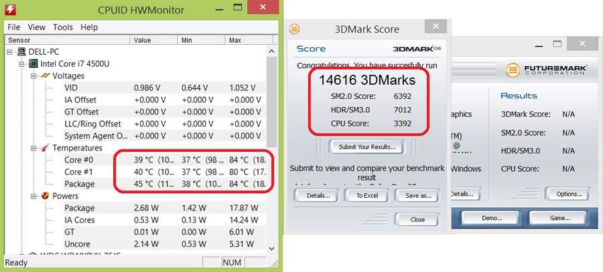Click the To Excel button
Image resolution: width=603 pixels, height=272 pixels.
[367, 196]
